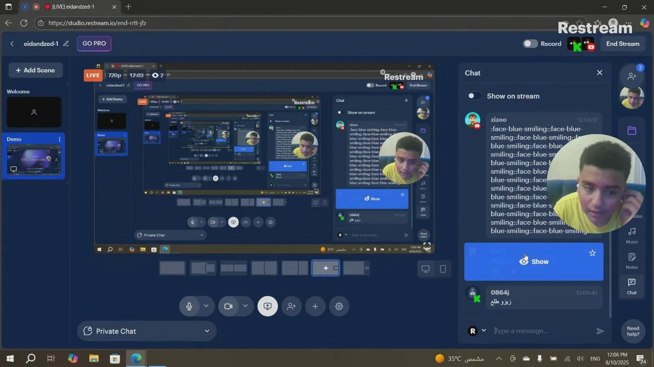
Task: Choose the cropped two-up layout
Action: (233, 268)
